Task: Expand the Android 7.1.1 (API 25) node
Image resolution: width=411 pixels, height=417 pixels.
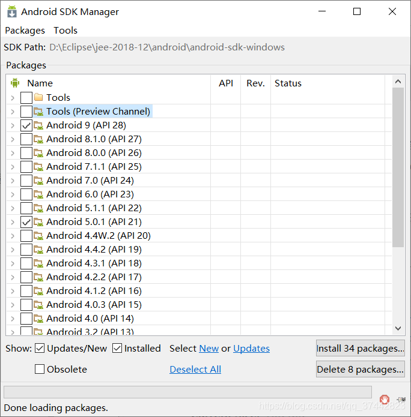Action: 13,167
